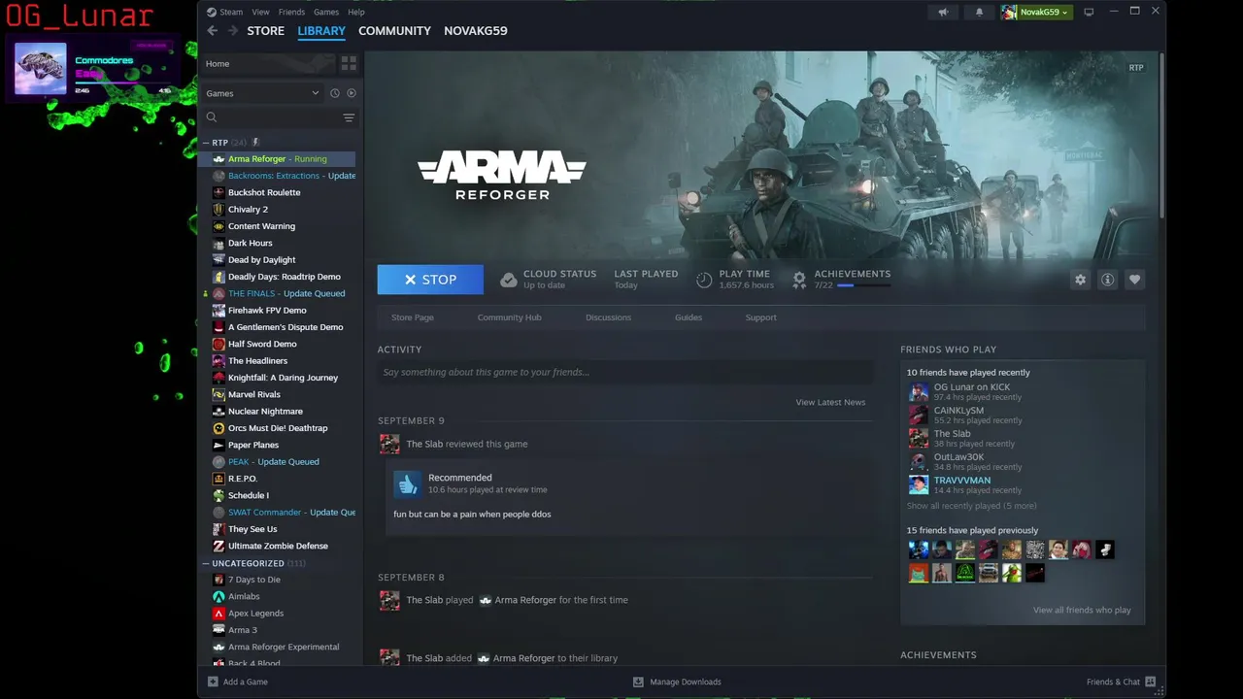Image resolution: width=1243 pixels, height=699 pixels.
Task: Click the forward navigation arrow
Action: (x=232, y=31)
